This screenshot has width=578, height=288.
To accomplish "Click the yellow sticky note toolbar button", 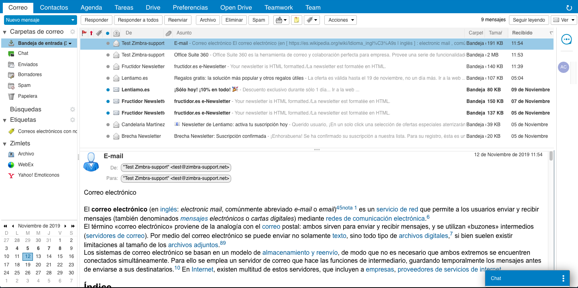I will (296, 20).
